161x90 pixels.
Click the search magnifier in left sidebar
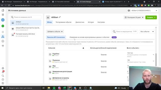(x=3, y=76)
